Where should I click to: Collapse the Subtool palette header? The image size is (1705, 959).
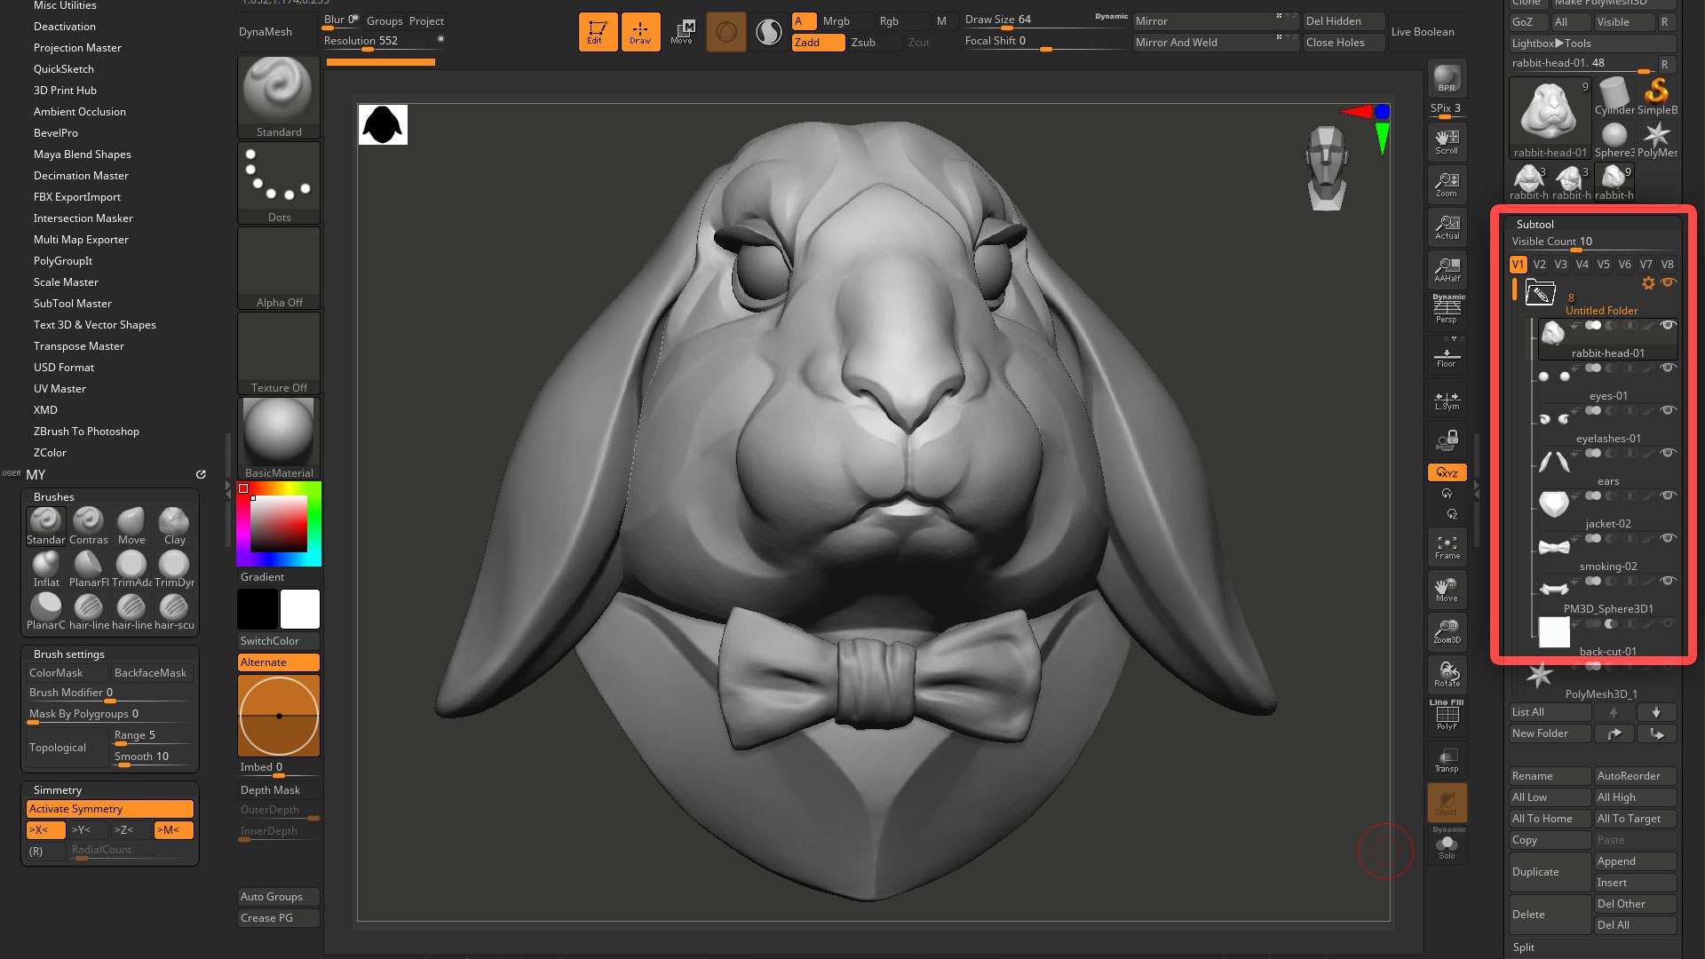(x=1535, y=225)
